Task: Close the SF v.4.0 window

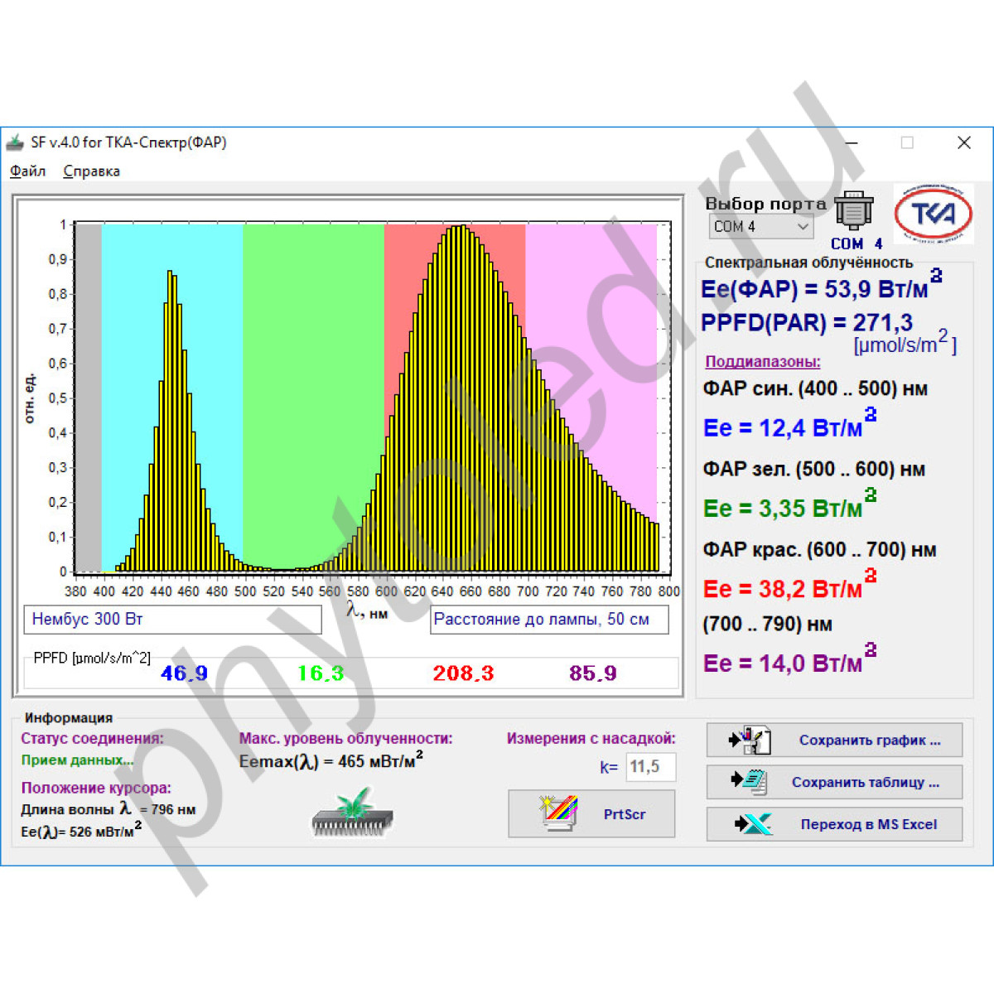Action: coord(963,142)
